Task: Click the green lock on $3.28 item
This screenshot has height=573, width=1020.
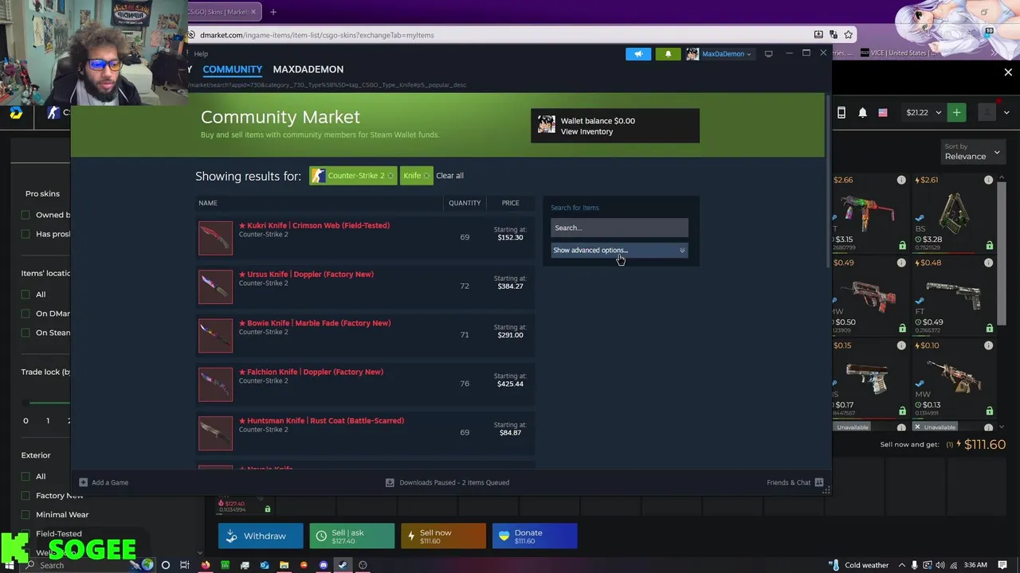Action: point(989,245)
